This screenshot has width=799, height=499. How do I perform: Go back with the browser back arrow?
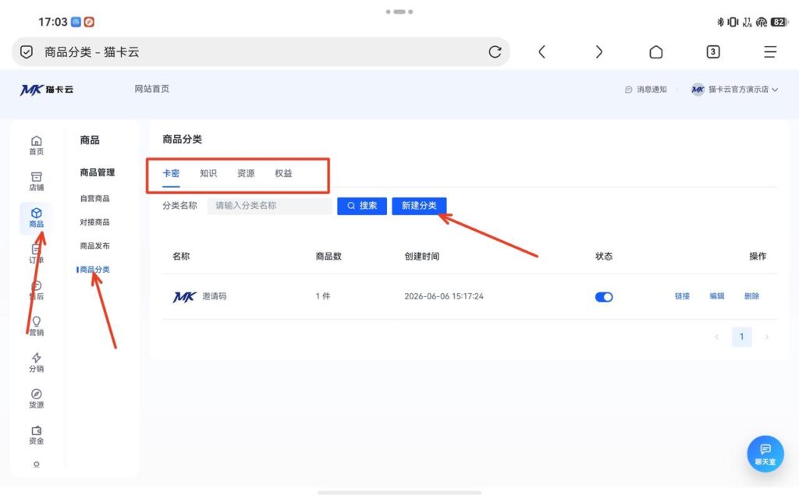pos(542,52)
